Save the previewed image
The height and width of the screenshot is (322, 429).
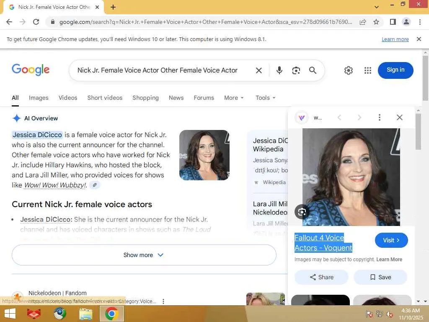click(380, 277)
